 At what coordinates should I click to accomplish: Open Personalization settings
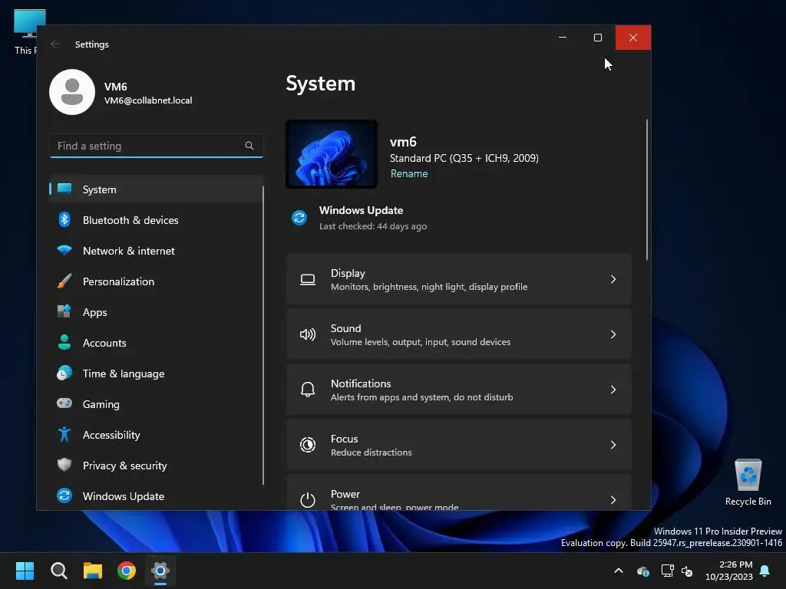click(x=156, y=281)
